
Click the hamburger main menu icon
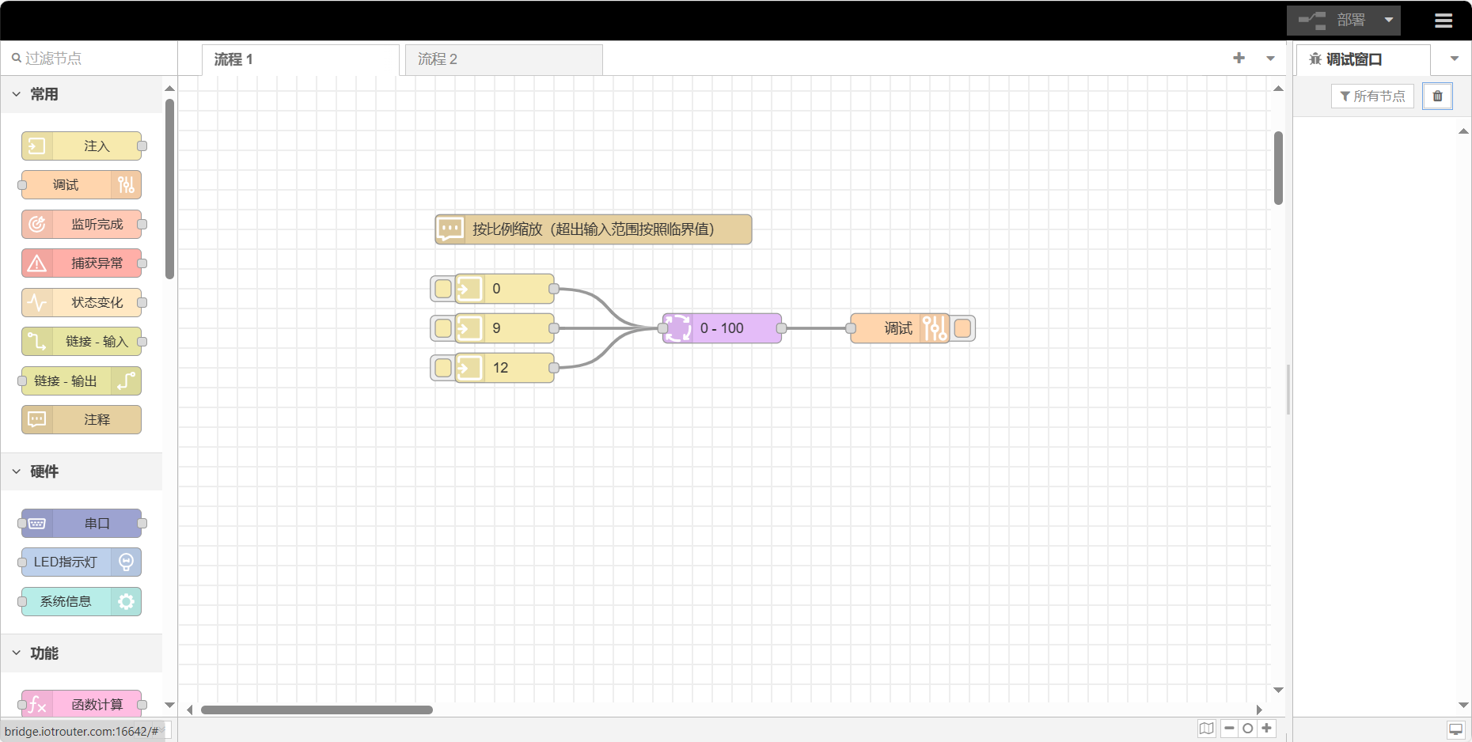point(1443,21)
